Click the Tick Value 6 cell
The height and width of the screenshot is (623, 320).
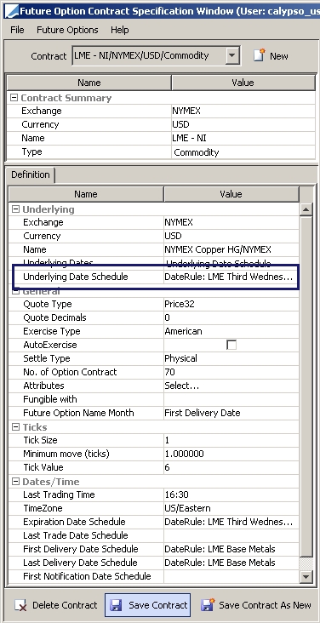pyautogui.click(x=231, y=467)
